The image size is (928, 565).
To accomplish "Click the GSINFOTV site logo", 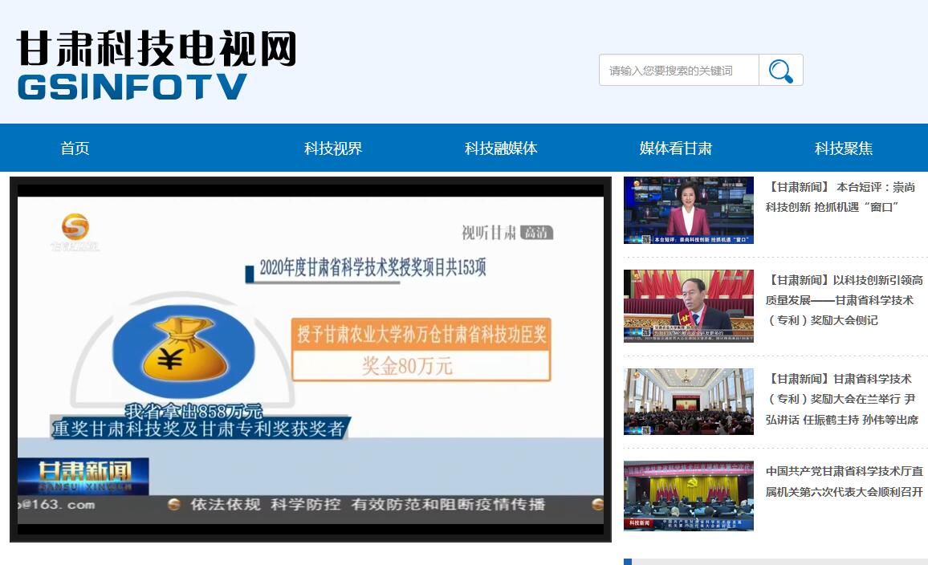I will [157, 65].
